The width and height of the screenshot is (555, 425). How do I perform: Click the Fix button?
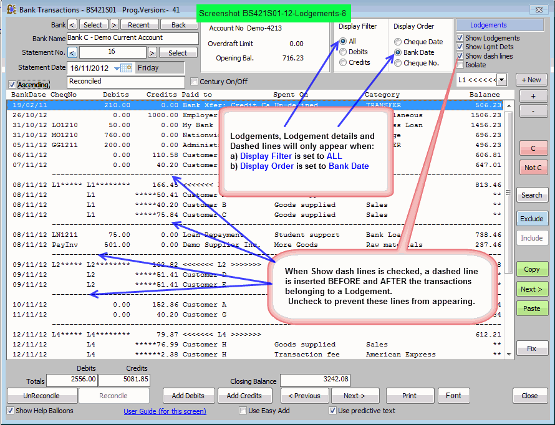click(532, 348)
